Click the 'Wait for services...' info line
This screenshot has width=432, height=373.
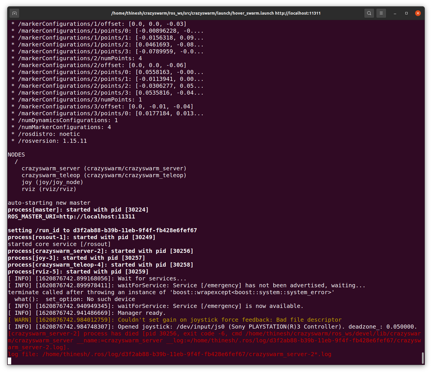click(x=97, y=279)
